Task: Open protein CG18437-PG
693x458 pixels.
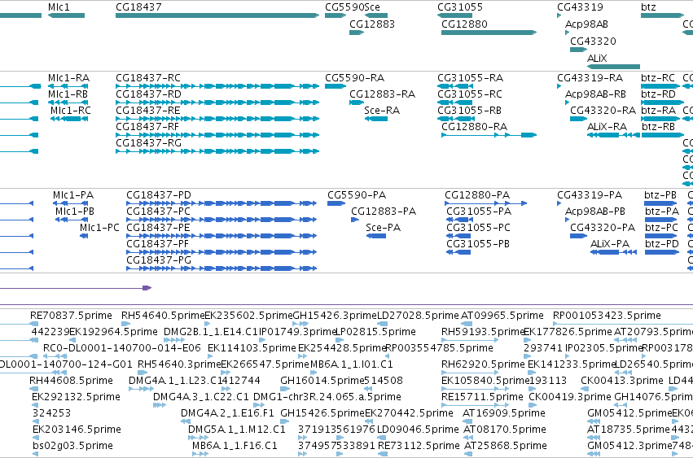Action: point(159,260)
